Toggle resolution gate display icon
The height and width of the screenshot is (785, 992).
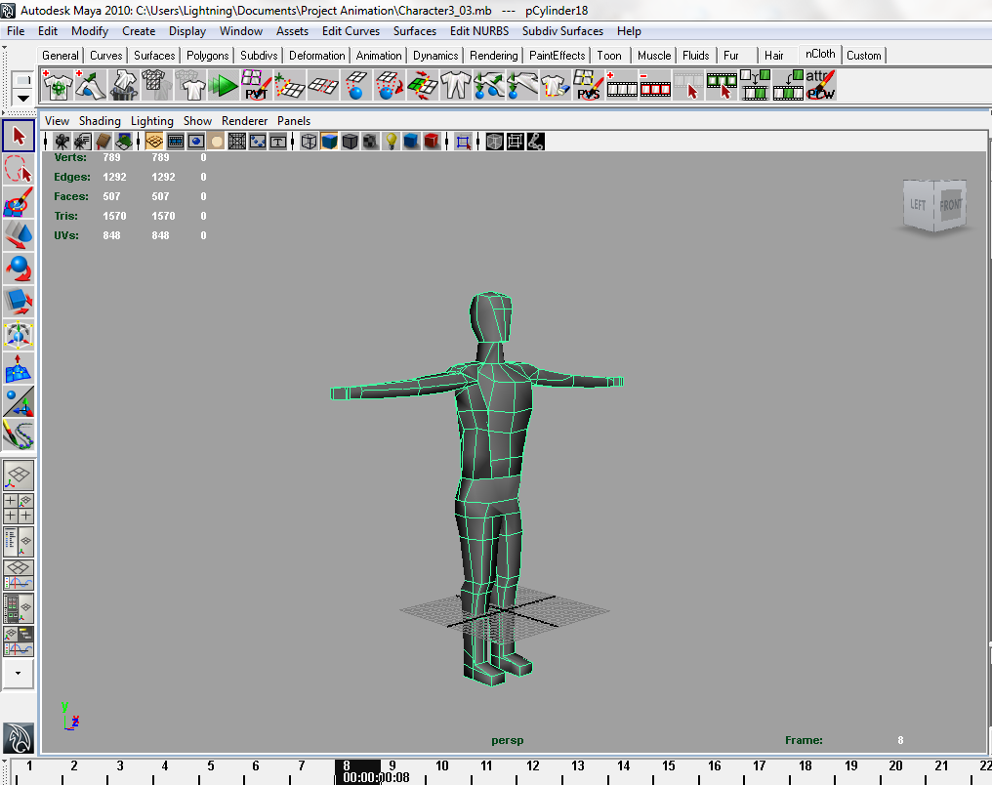coord(196,141)
